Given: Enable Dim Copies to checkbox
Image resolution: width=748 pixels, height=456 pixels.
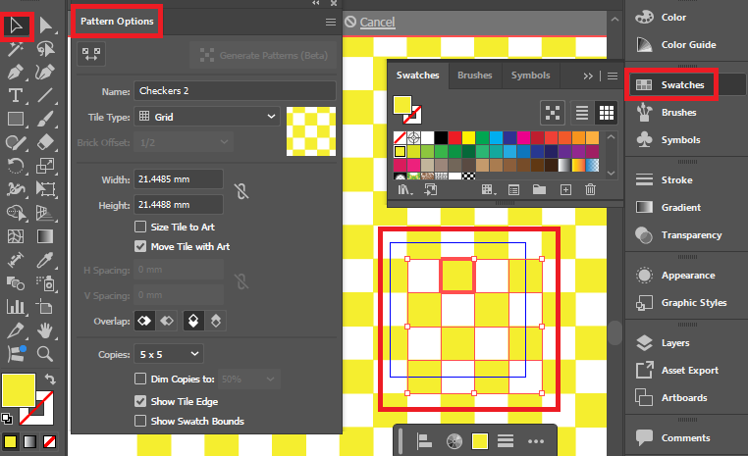Looking at the screenshot, I should pyautogui.click(x=140, y=379).
